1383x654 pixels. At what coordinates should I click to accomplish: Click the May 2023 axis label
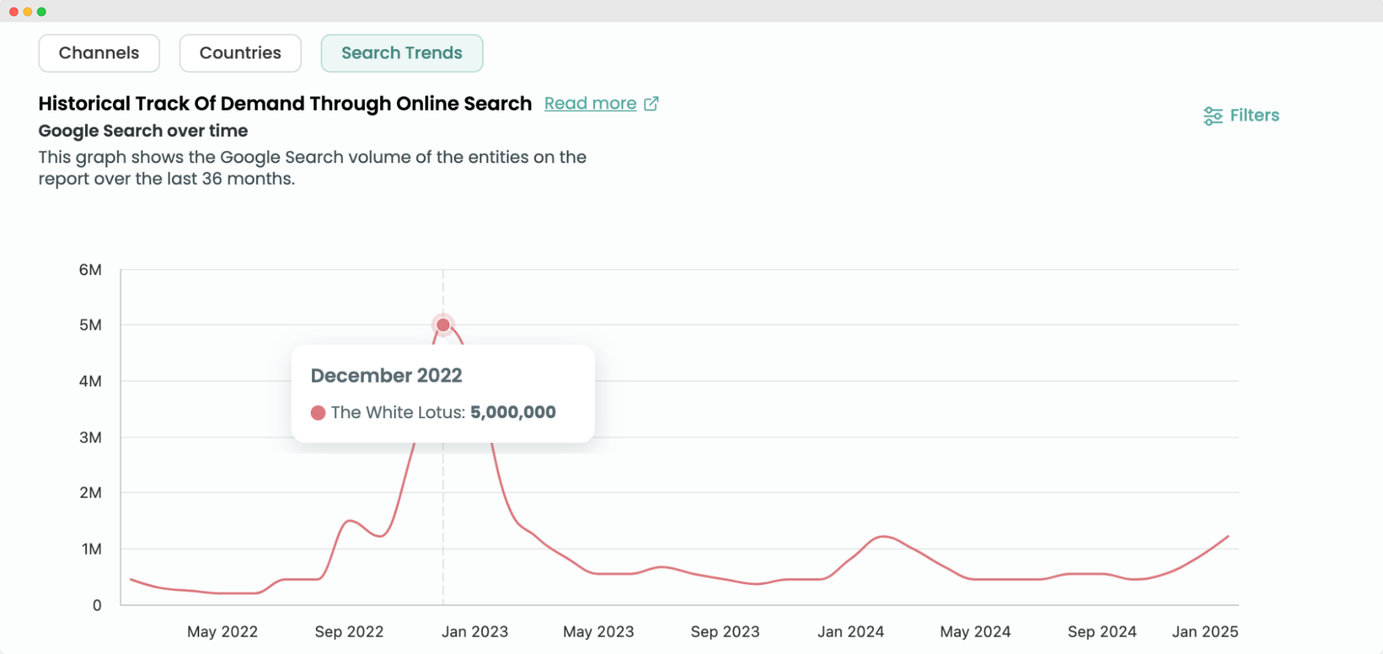pyautogui.click(x=598, y=632)
